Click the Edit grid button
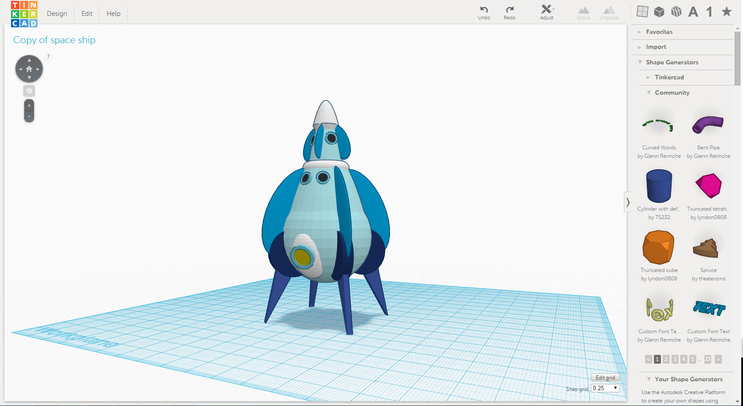Image resolution: width=743 pixels, height=406 pixels. (x=605, y=378)
